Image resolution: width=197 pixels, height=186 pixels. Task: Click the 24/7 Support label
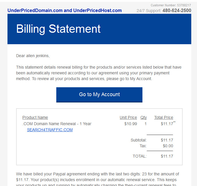(x=149, y=11)
